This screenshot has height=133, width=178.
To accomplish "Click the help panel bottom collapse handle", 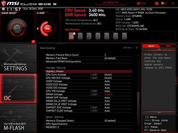I will pyautogui.click(x=159, y=113).
